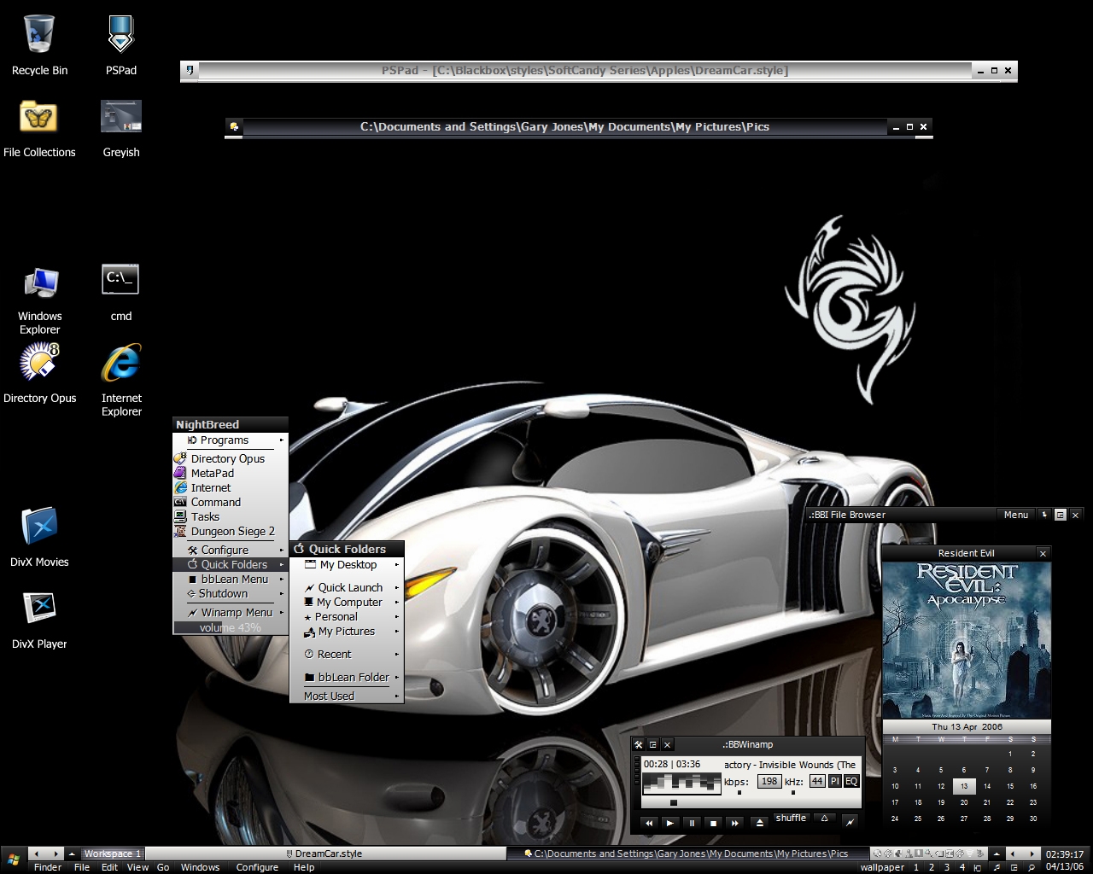
Task: Click the Start logo in the taskbar
Action: tap(13, 859)
